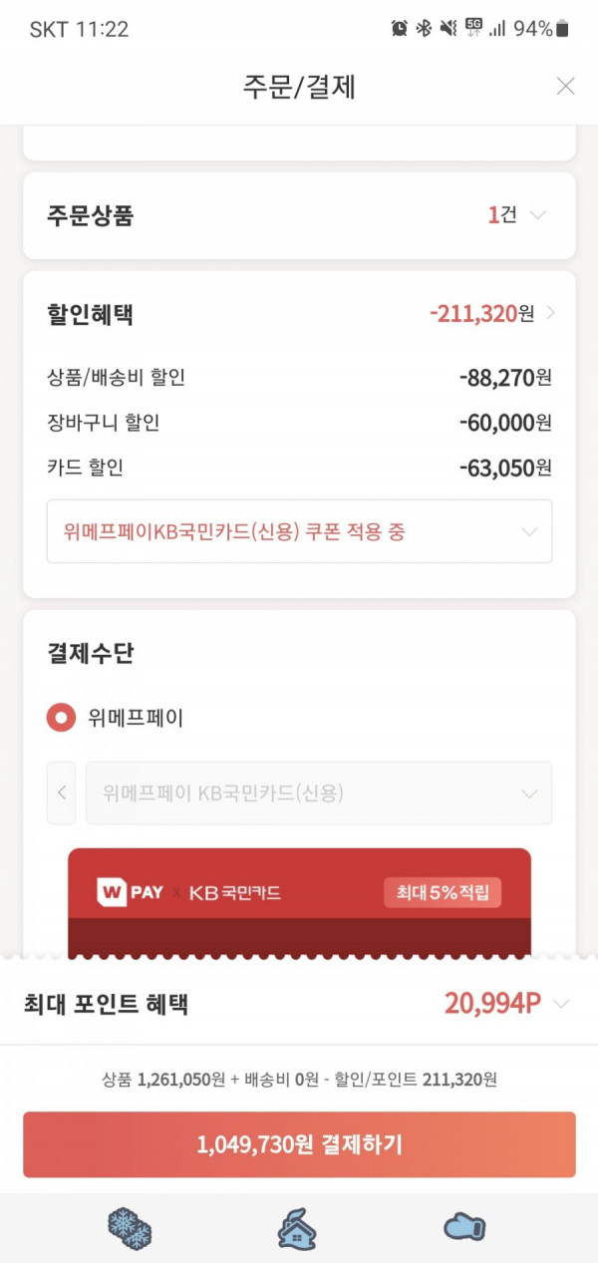
Task: Tap the blue mitten icon in bottom bar
Action: click(464, 1228)
